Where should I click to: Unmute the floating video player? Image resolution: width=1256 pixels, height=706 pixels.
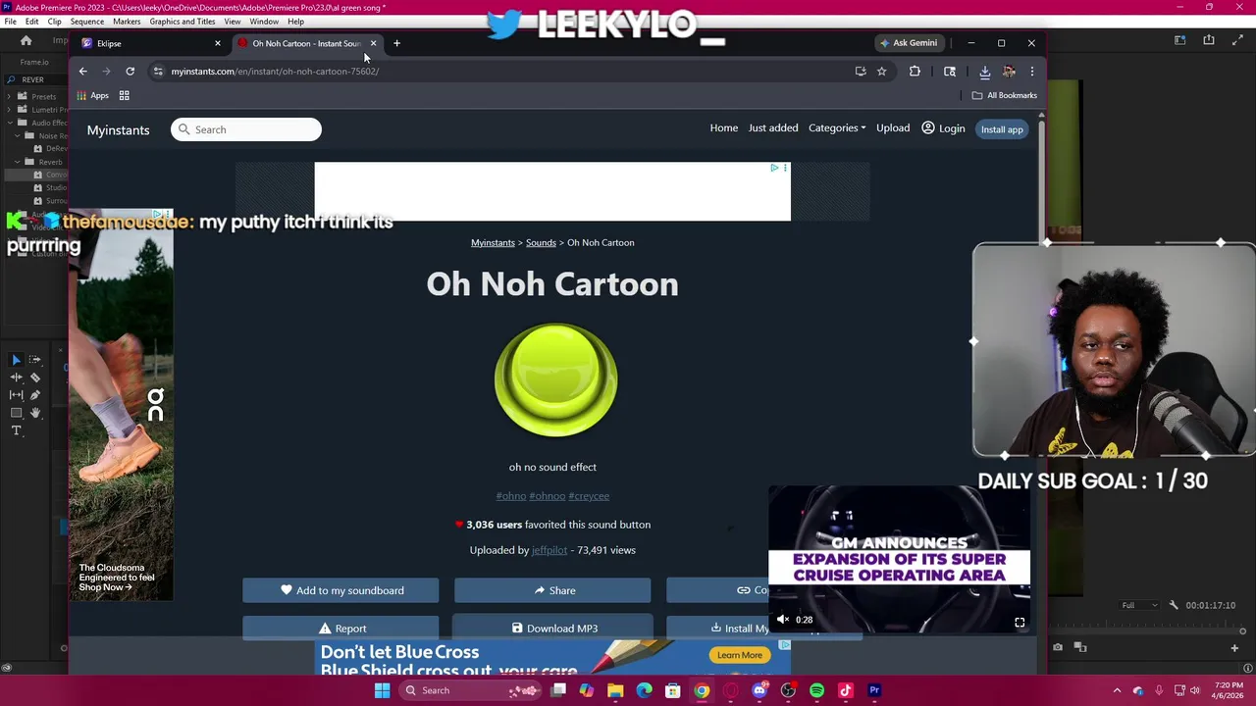point(782,620)
